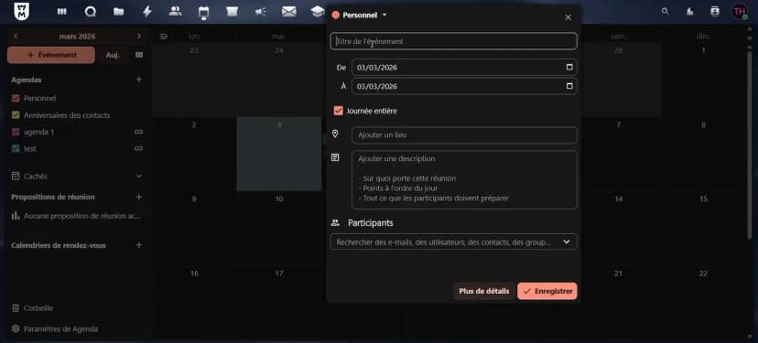
Task: Open the Contacts people icon in top bar
Action: [175, 11]
